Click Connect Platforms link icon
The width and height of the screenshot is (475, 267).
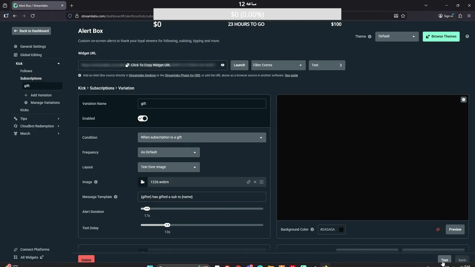(16, 249)
